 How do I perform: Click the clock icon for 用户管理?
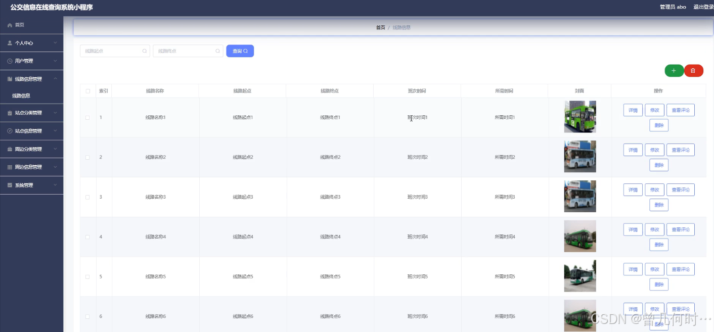coord(10,61)
